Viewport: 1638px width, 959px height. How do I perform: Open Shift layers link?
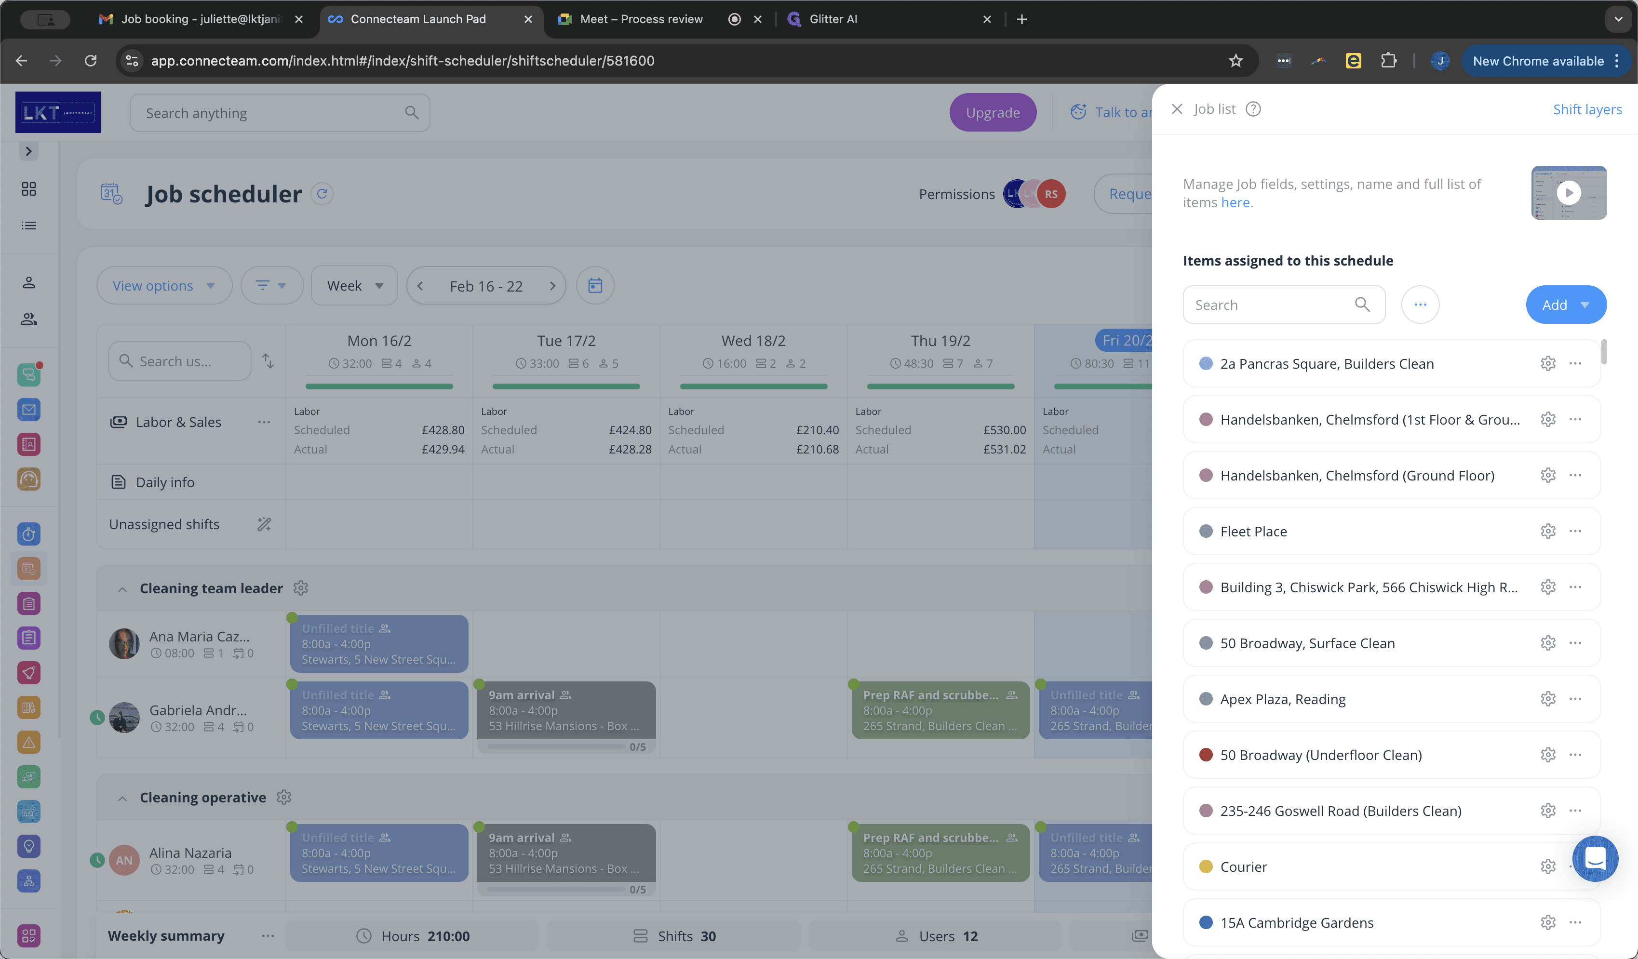[x=1587, y=109]
